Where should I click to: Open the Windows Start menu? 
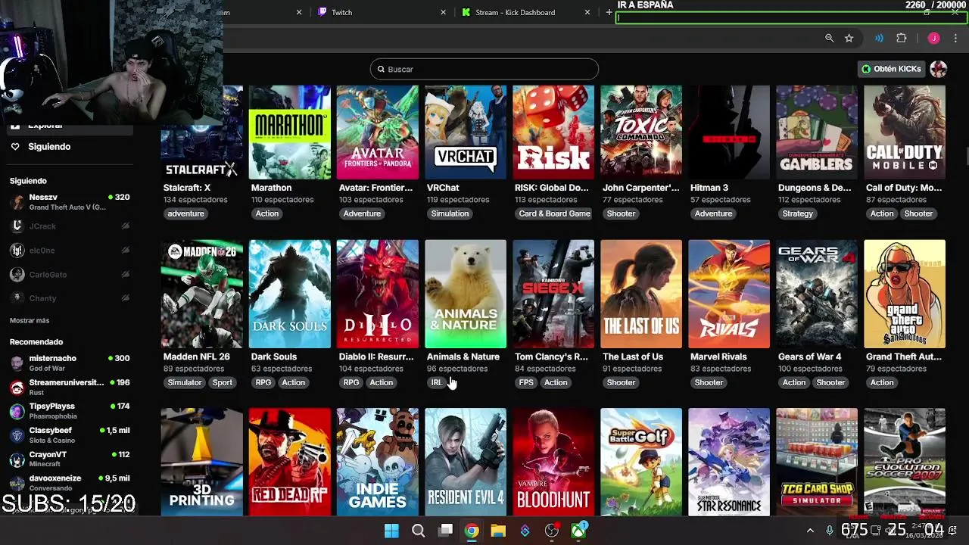coord(391,531)
